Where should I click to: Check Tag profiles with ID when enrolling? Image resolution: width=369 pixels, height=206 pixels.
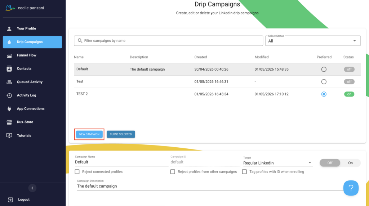[x=245, y=172]
